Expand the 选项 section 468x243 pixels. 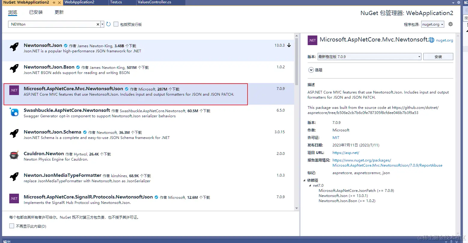(x=311, y=70)
